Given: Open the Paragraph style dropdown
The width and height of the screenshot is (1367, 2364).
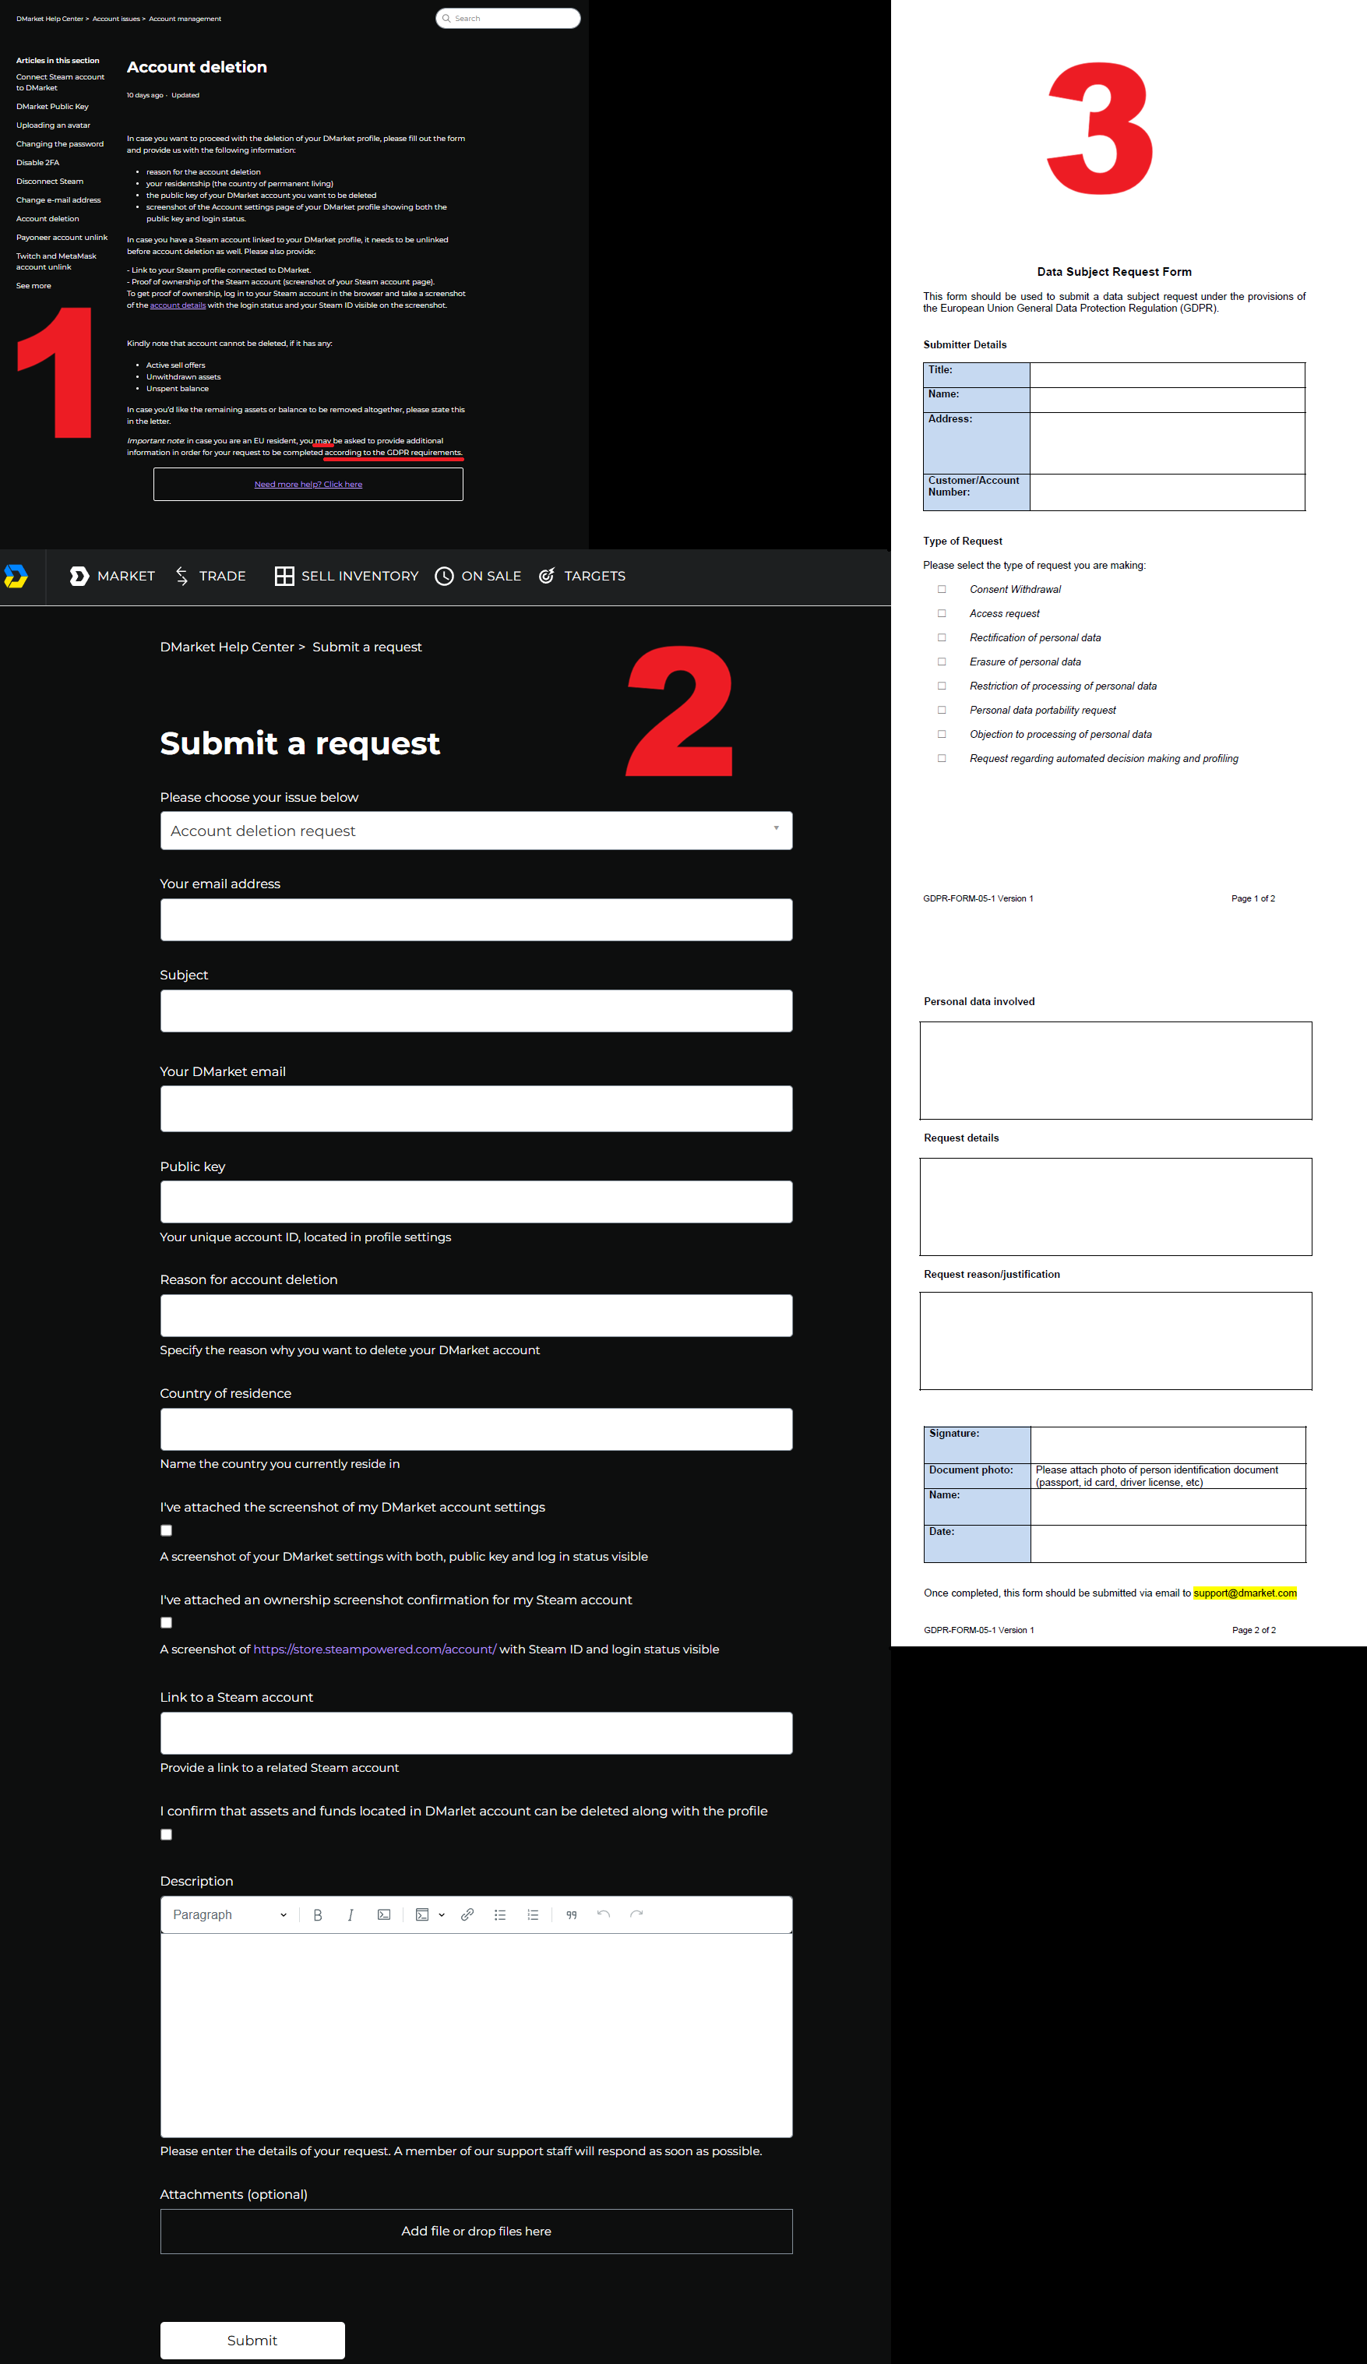Looking at the screenshot, I should click(x=229, y=1914).
